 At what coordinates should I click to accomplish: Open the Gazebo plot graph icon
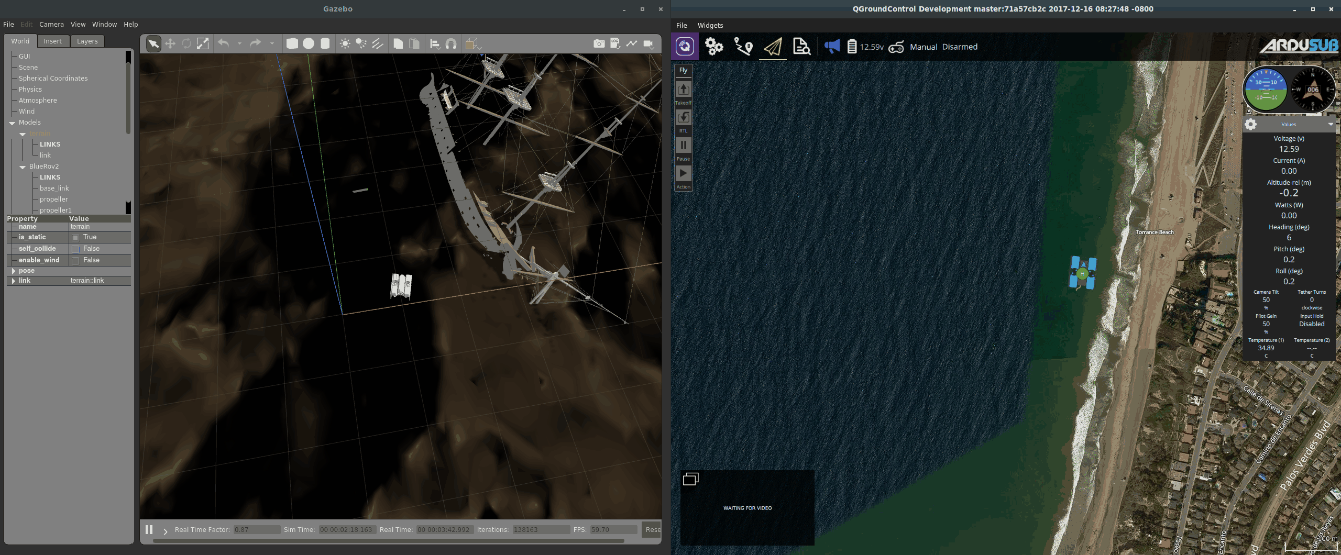[632, 44]
